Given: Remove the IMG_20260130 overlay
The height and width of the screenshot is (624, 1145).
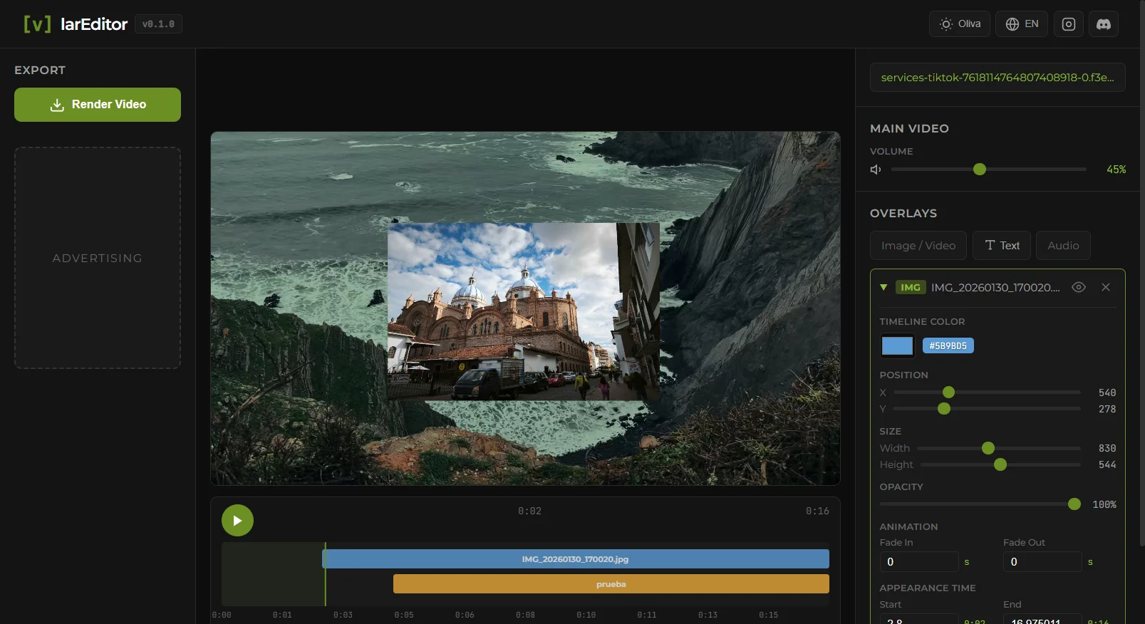Looking at the screenshot, I should pyautogui.click(x=1106, y=288).
